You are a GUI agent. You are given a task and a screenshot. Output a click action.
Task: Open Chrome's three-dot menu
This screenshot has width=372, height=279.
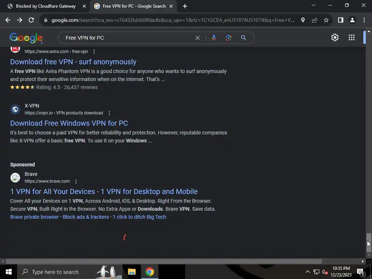coord(364,20)
